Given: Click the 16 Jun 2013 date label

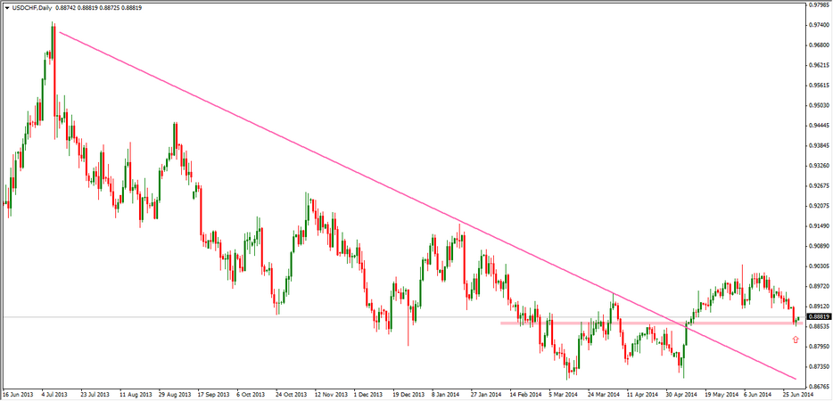Looking at the screenshot, I should click(17, 393).
